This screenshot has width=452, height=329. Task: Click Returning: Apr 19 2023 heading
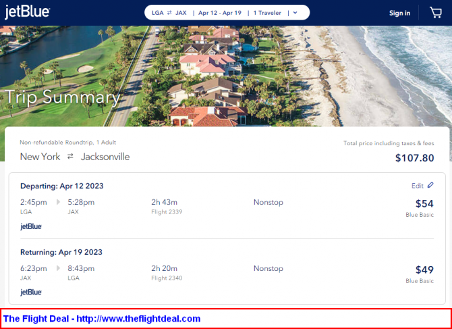[x=61, y=252]
